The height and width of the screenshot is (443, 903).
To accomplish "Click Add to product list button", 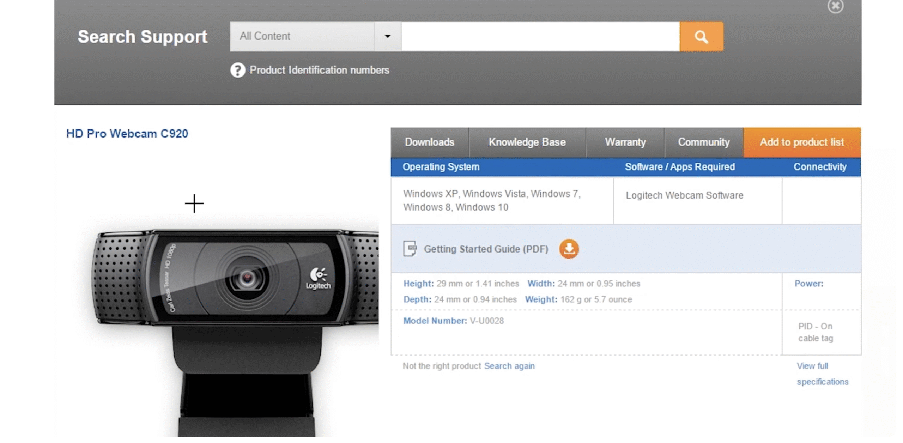I will coord(801,142).
